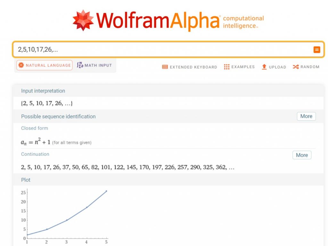Expand More for the Continuation section

tap(302, 155)
